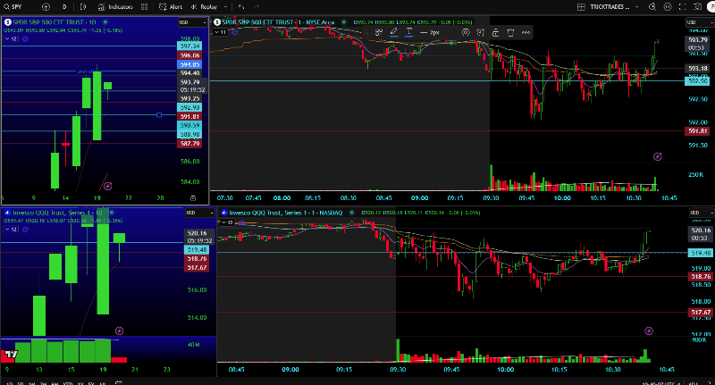Click market status dot on SPY daily title

[x=105, y=21]
